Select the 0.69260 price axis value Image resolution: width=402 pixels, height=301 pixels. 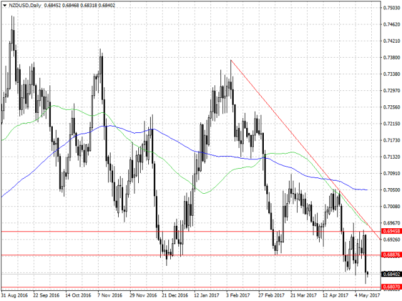tap(392, 240)
